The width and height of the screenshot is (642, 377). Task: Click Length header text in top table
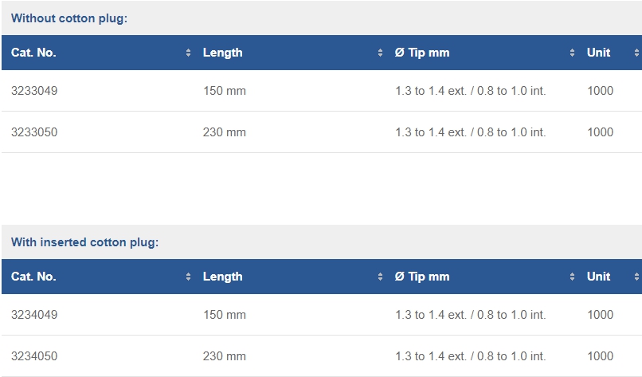click(x=223, y=53)
